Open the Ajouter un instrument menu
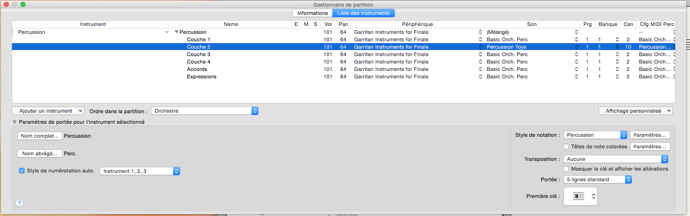The height and width of the screenshot is (216, 690). pyautogui.click(x=48, y=111)
